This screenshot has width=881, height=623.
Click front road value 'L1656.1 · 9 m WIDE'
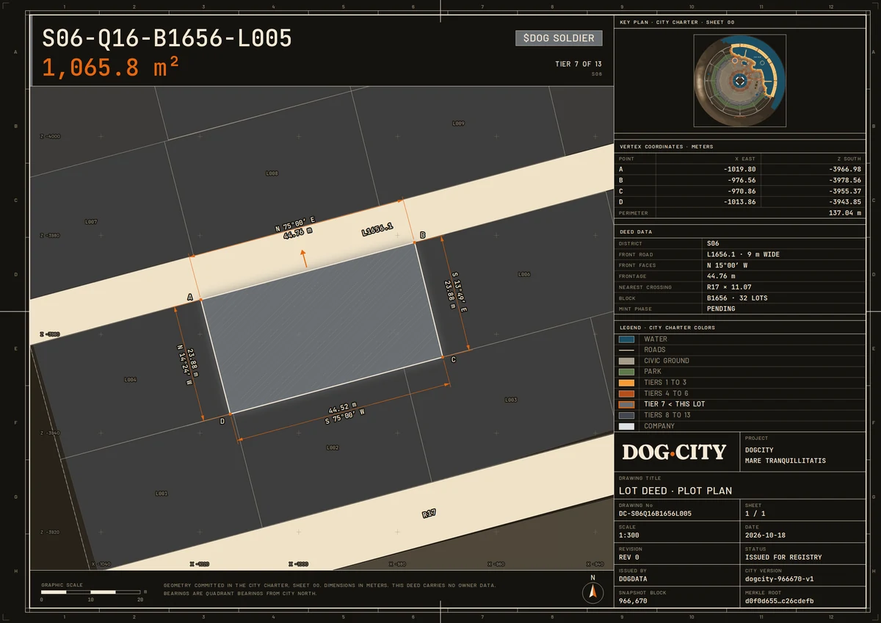click(x=743, y=254)
